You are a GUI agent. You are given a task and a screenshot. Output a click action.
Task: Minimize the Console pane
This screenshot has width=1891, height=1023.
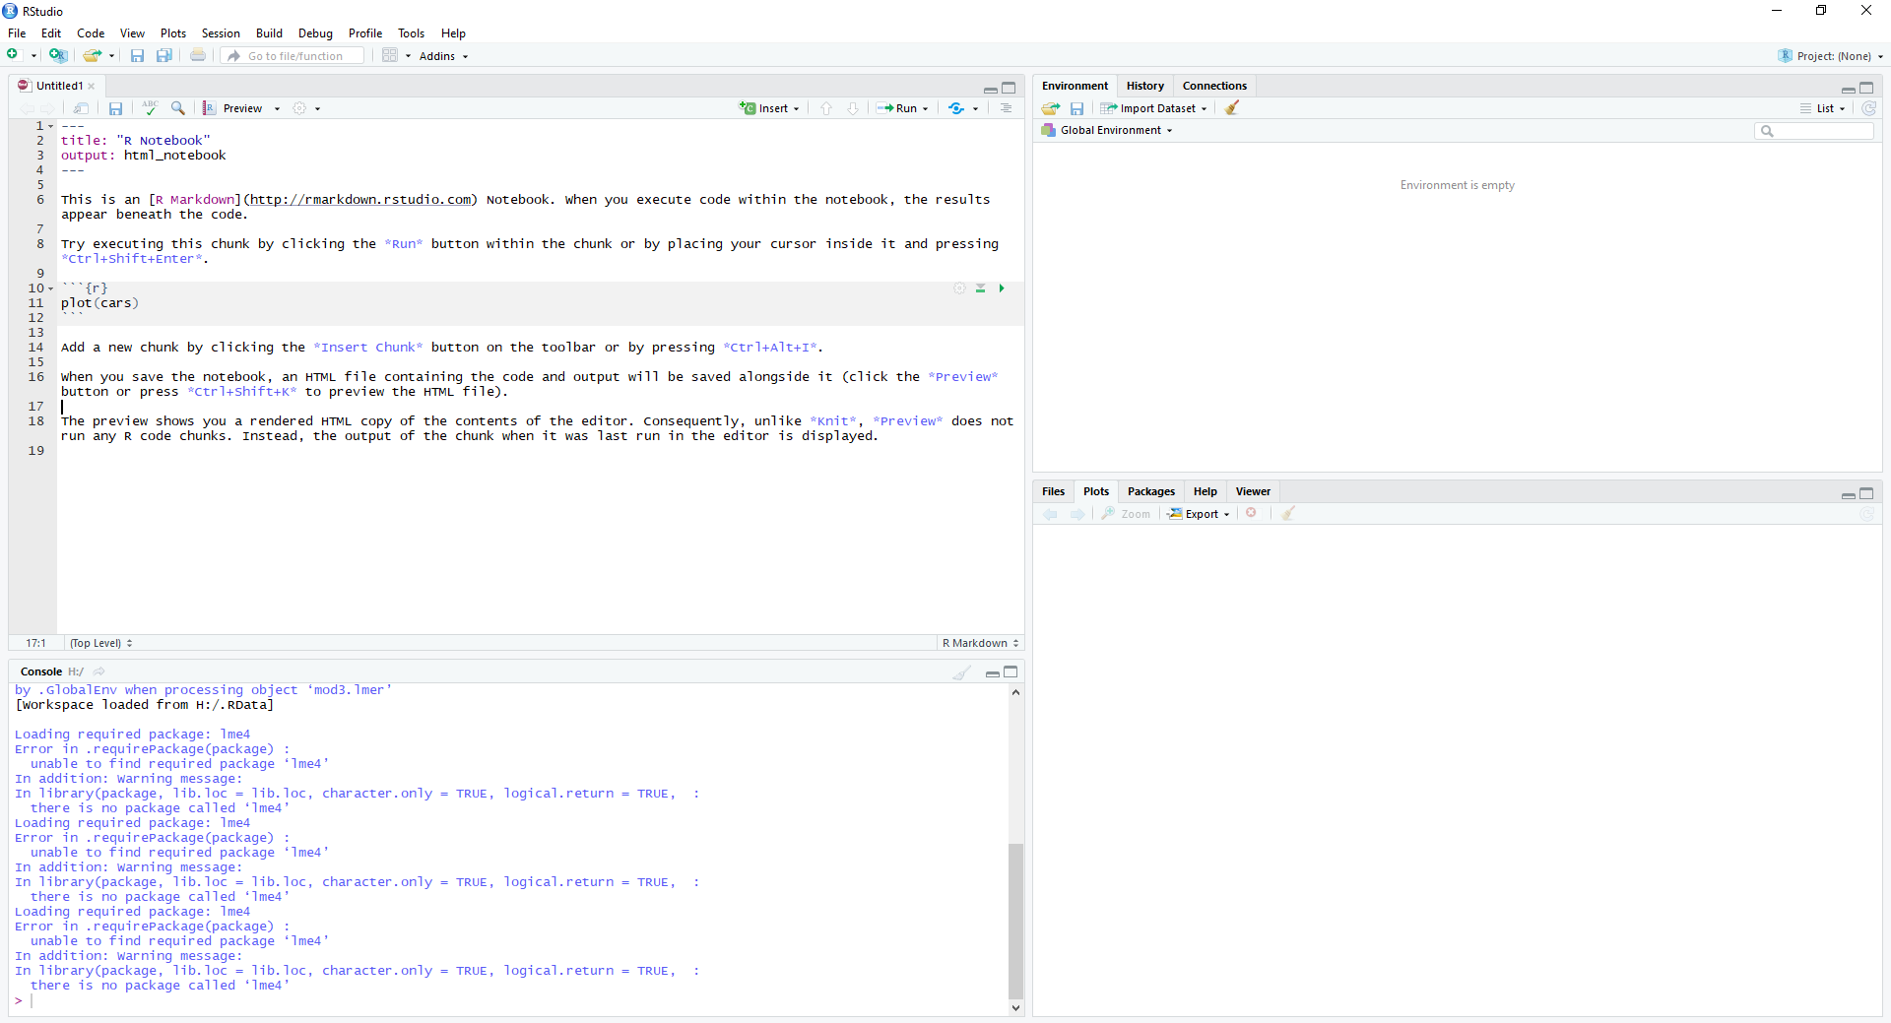tap(992, 673)
